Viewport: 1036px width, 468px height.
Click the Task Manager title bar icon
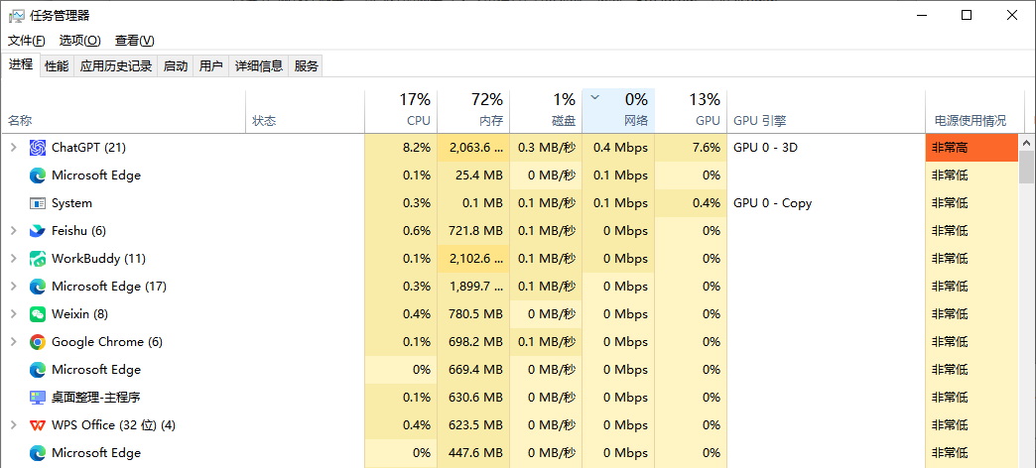pos(17,16)
